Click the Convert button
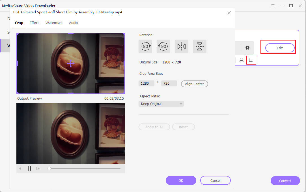The width and height of the screenshot is (306, 192). pyautogui.click(x=285, y=181)
